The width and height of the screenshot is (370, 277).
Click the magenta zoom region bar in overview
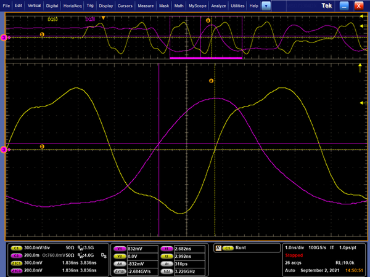[x=205, y=58]
